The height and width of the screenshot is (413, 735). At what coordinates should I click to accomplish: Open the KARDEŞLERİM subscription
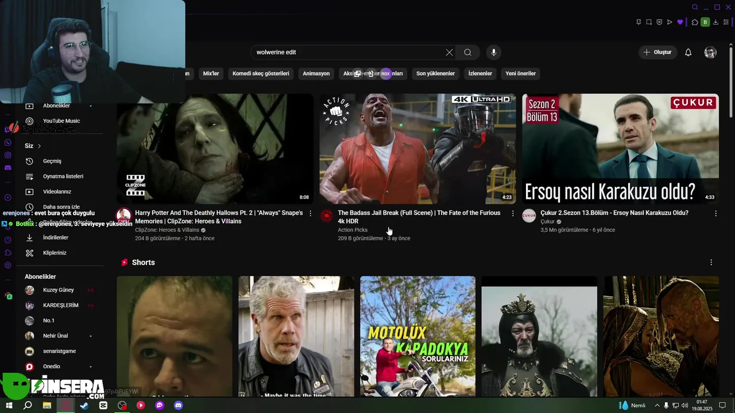[60, 305]
